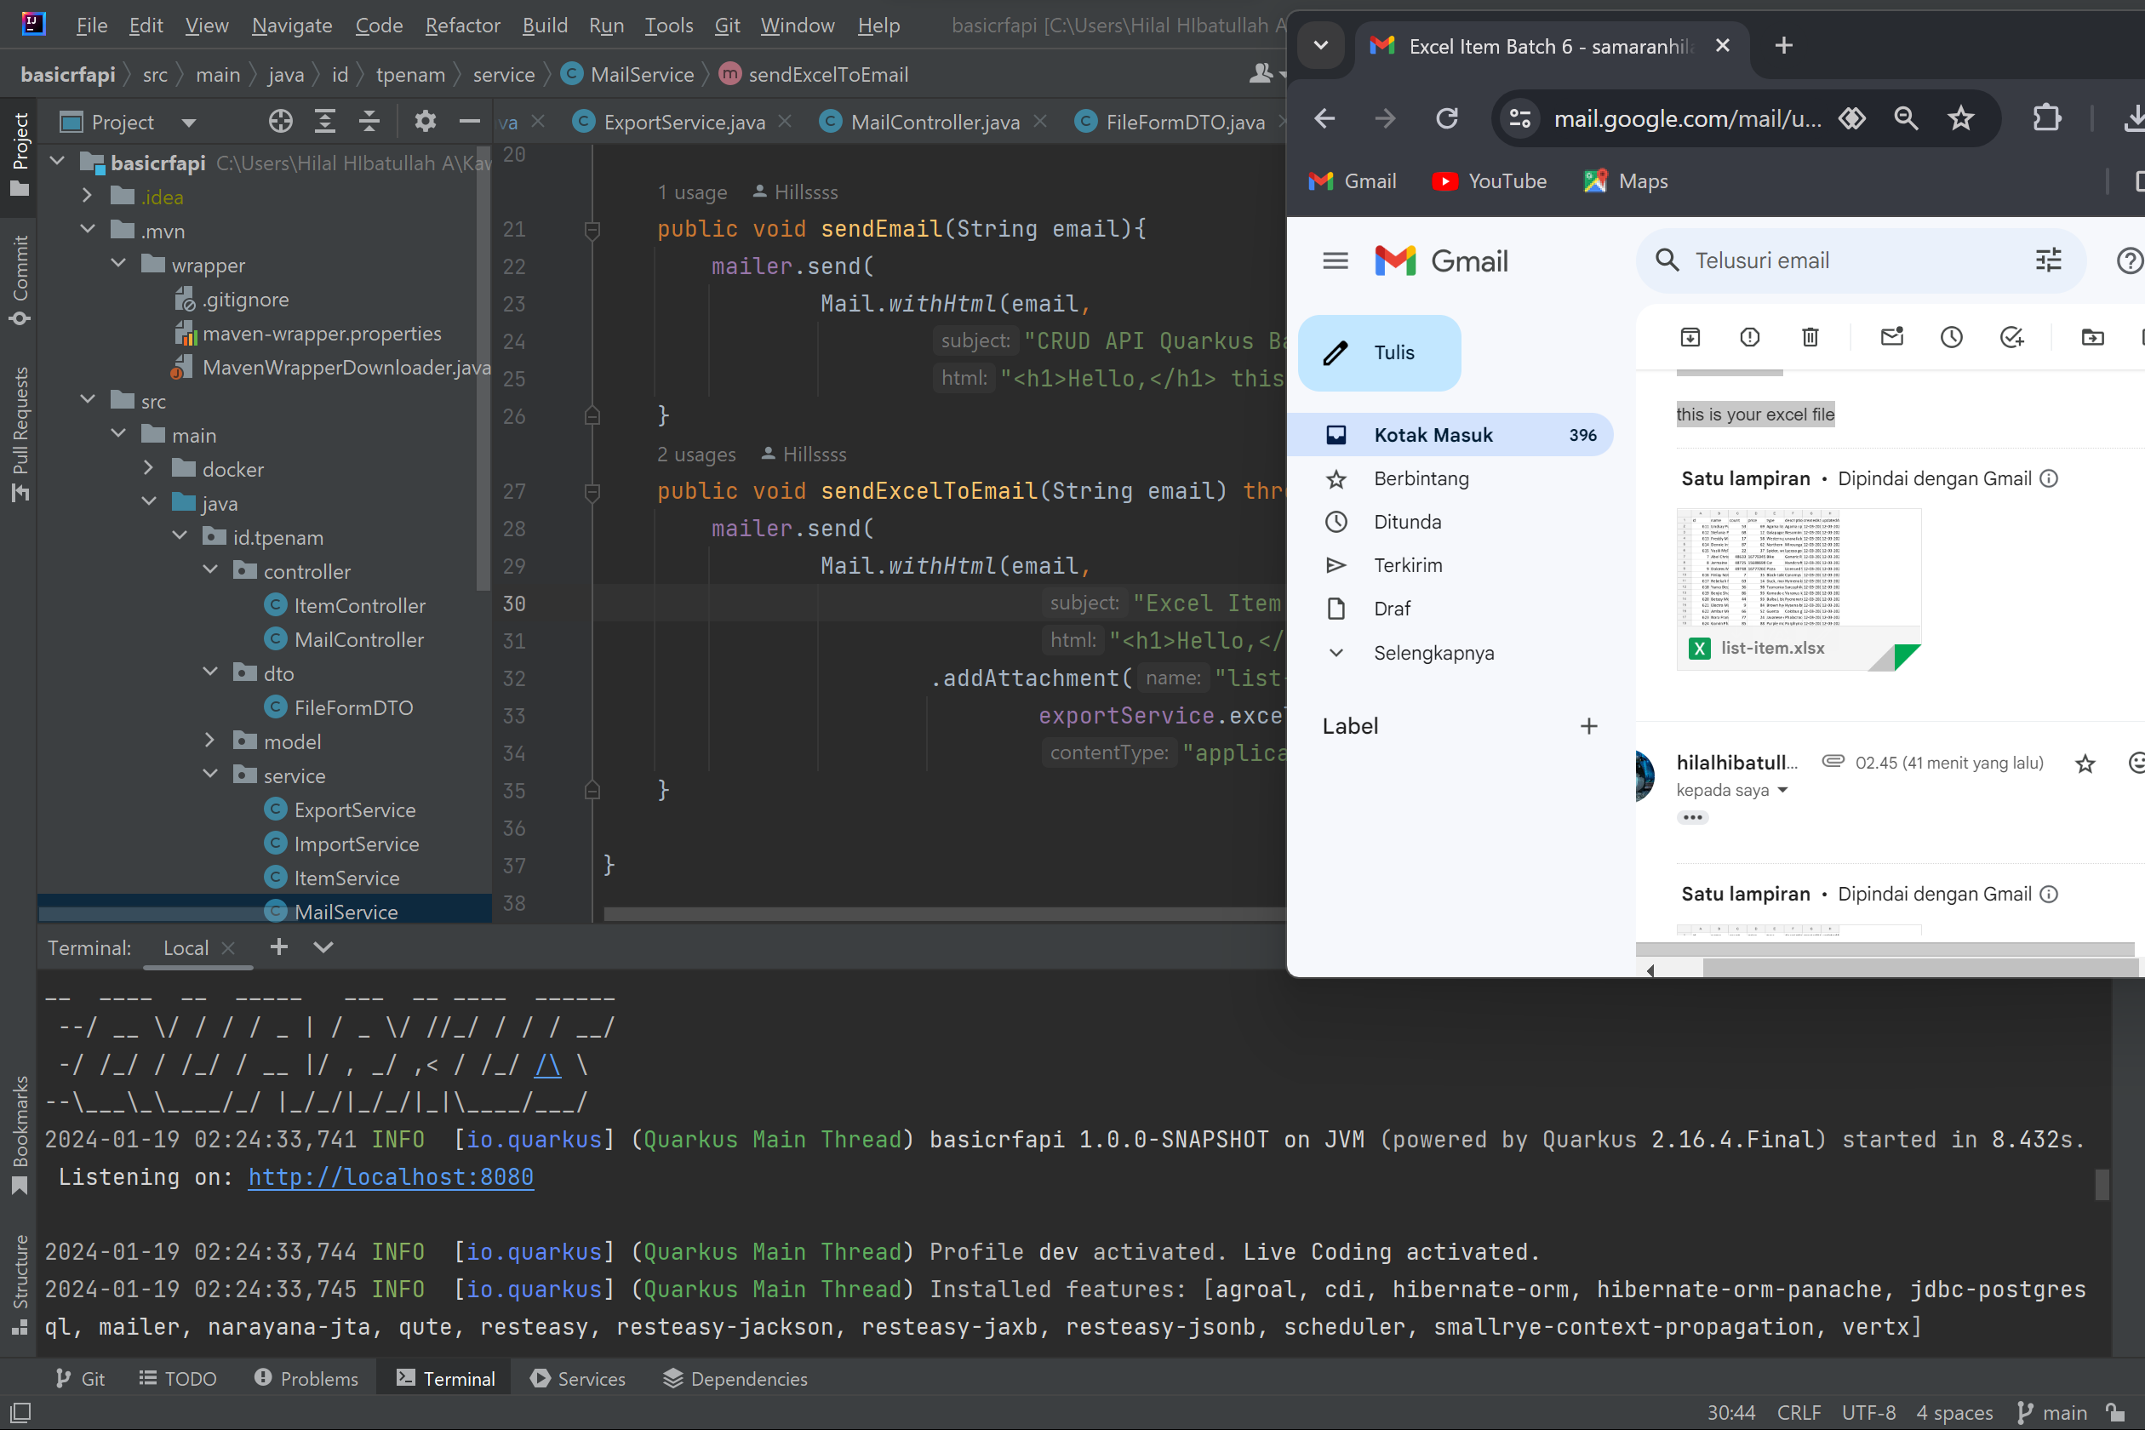Open the Gmail search filter options icon
Viewport: 2145px width, 1430px height.
tap(2048, 260)
